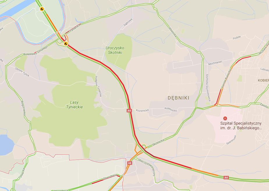This screenshot has width=269, height=191.
Task: Click the DĘBNIKI district label
Action: [x=178, y=98]
